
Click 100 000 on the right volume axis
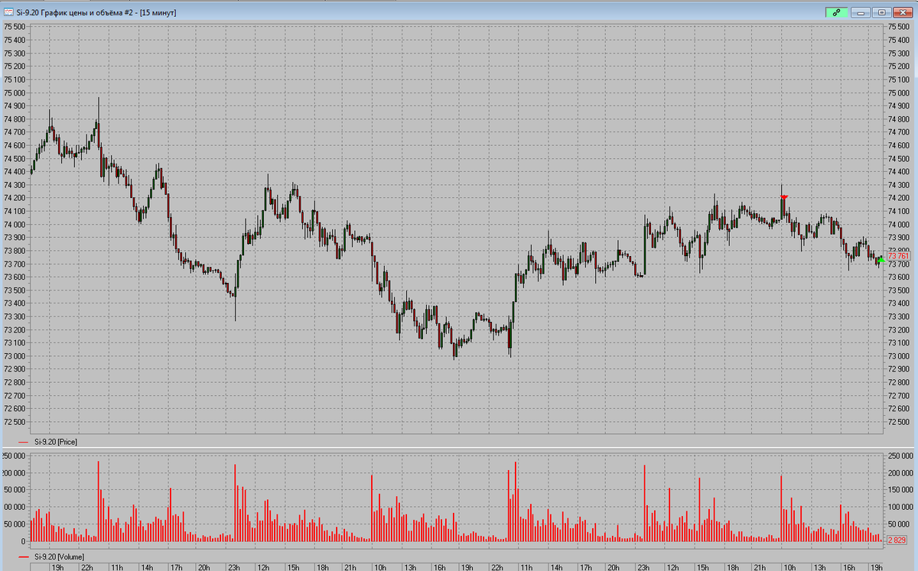(900, 507)
